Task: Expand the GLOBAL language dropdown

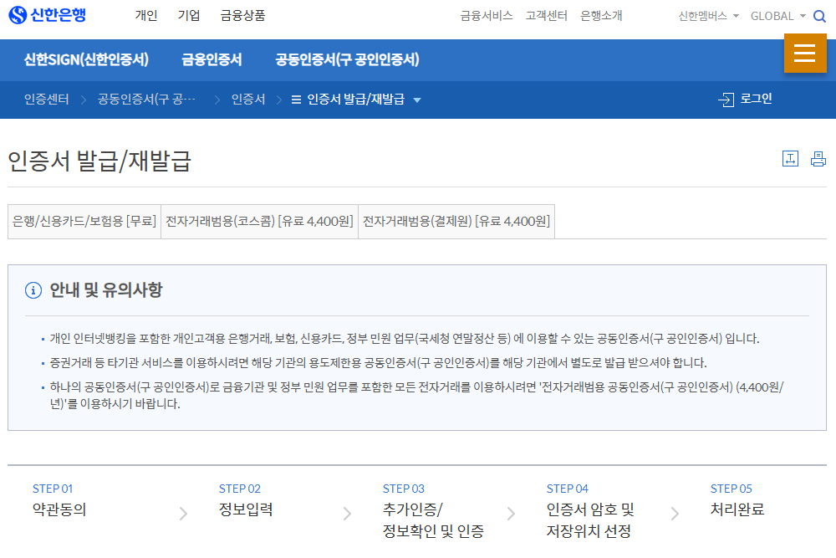Action: tap(803, 16)
